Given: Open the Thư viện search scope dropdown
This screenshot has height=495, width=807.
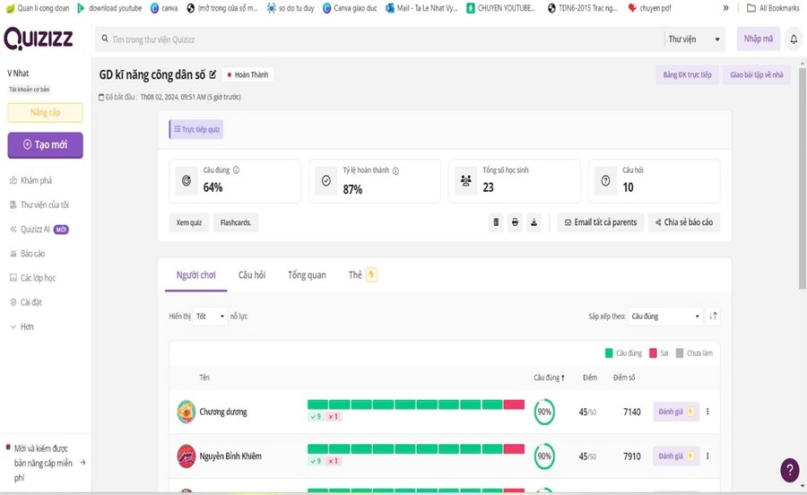Looking at the screenshot, I should tap(694, 39).
